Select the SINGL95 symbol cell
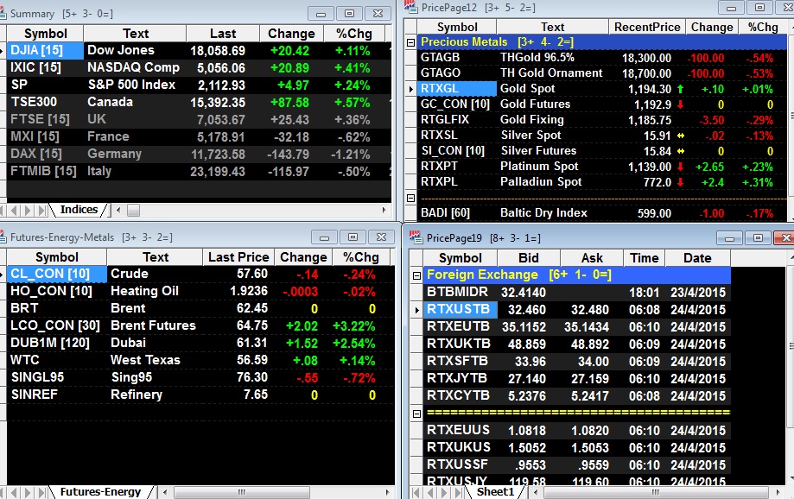Image resolution: width=794 pixels, height=499 pixels. [57, 377]
